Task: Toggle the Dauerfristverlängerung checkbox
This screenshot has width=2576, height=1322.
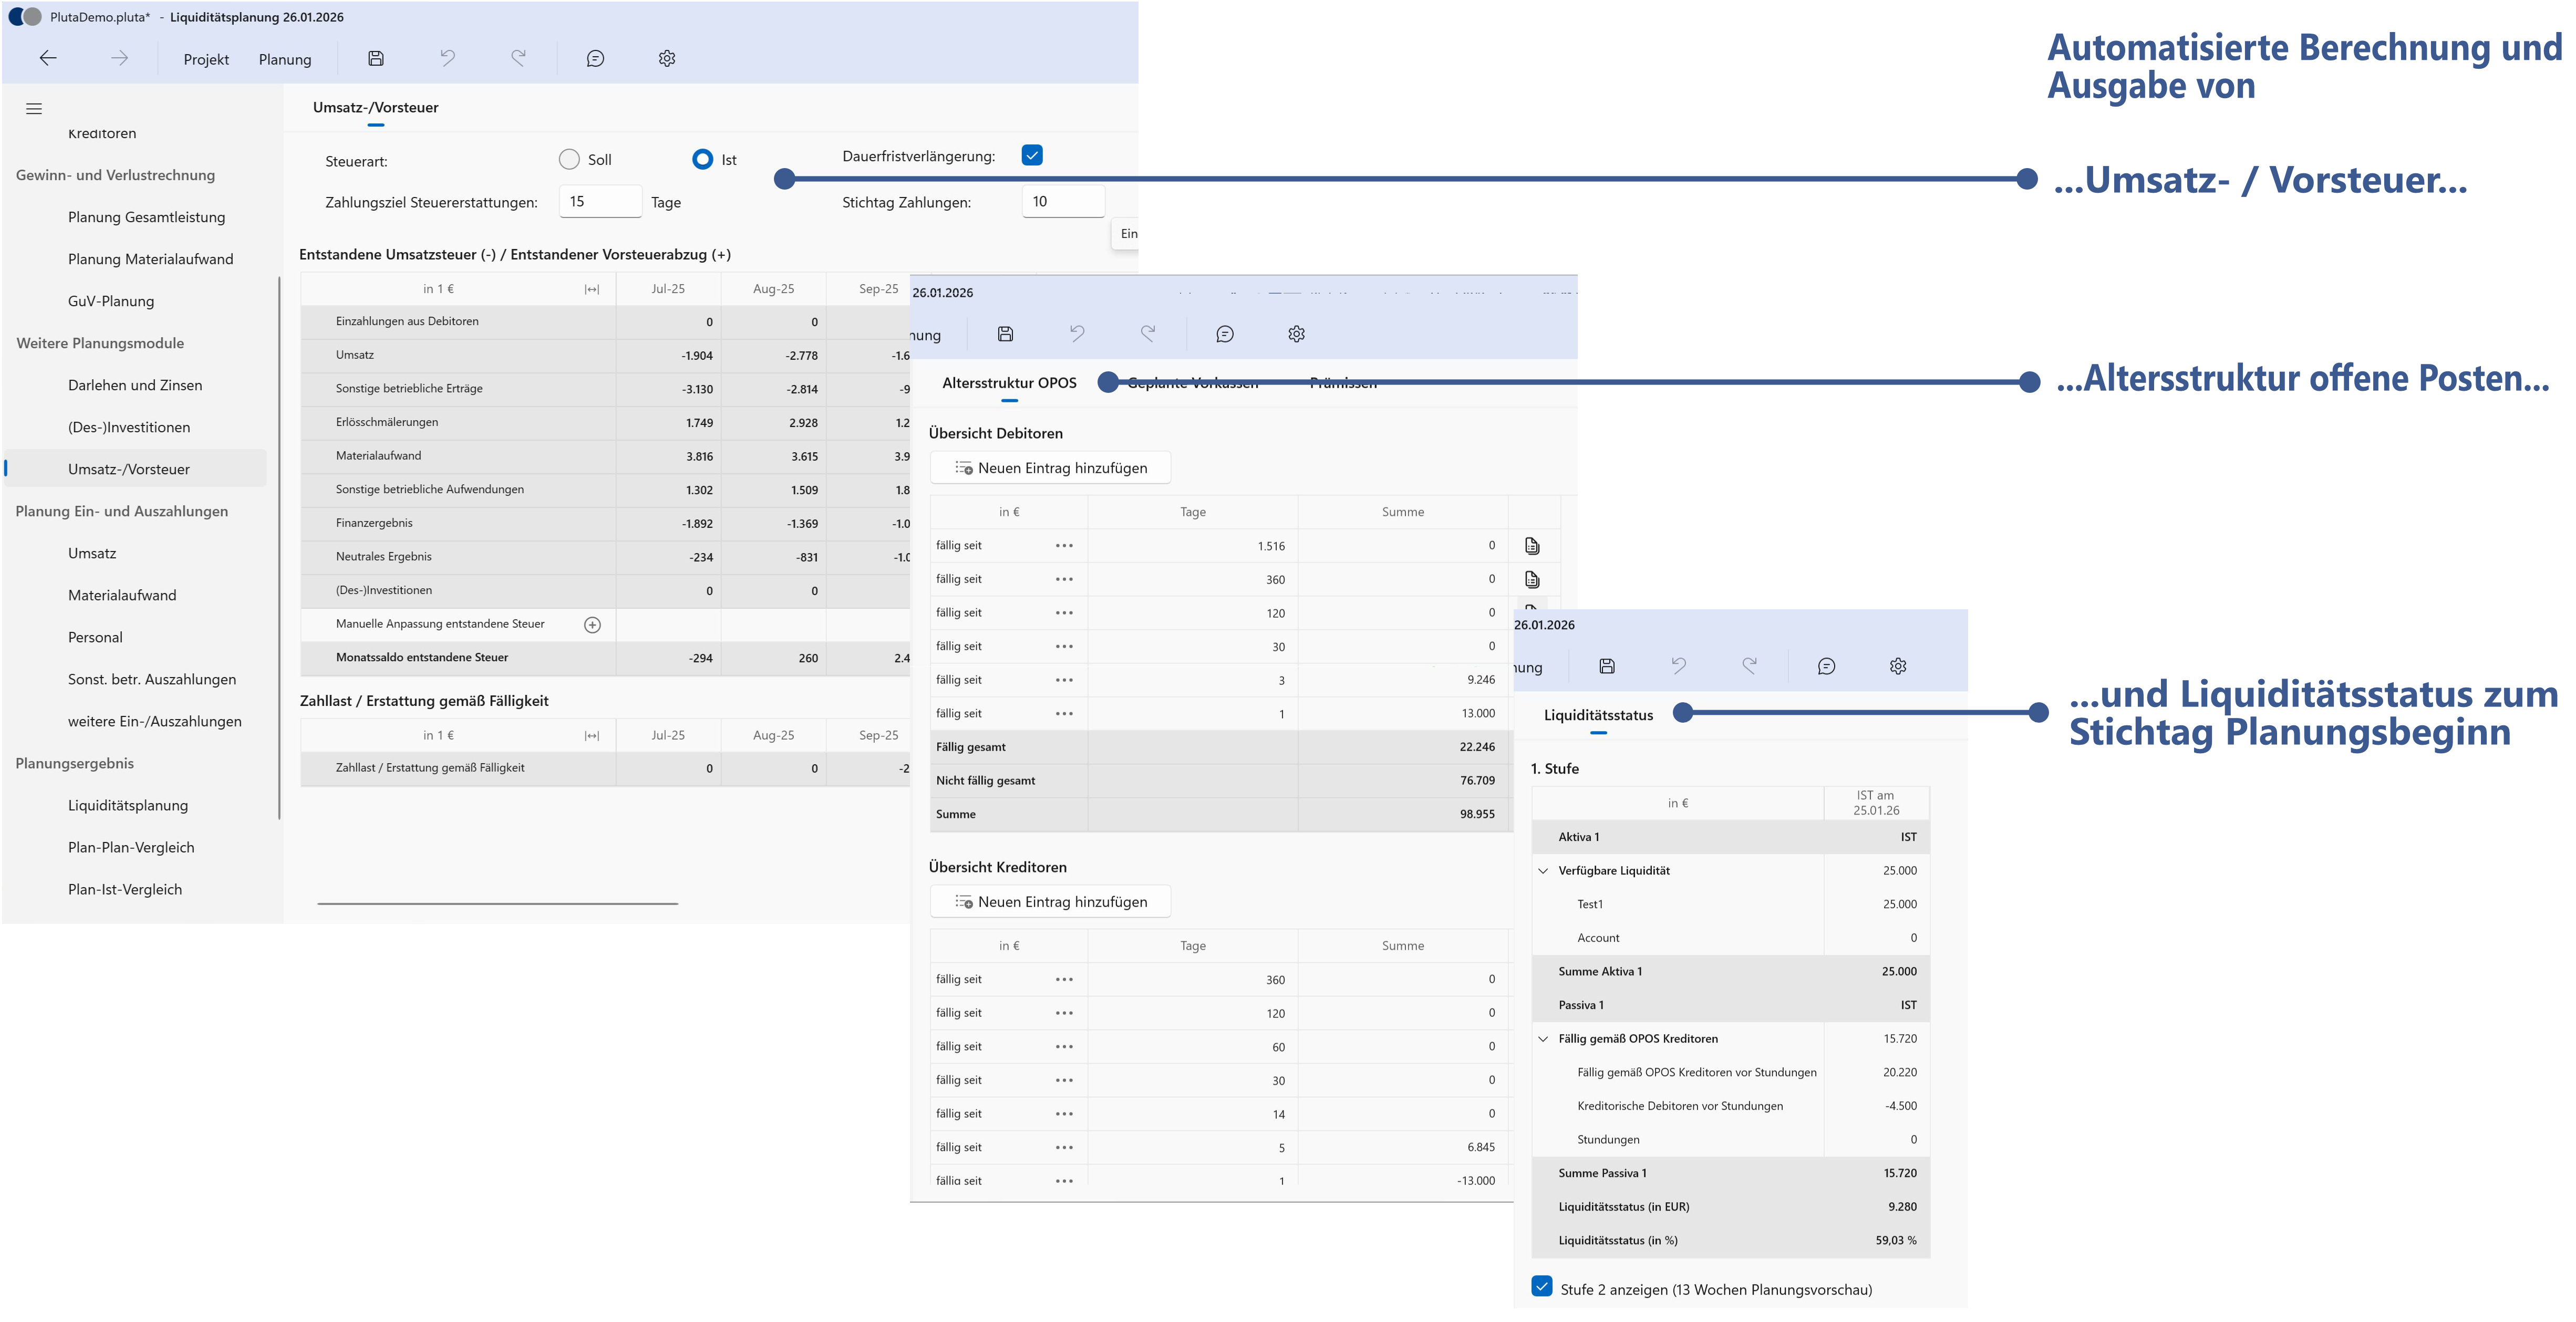Action: [x=1032, y=155]
